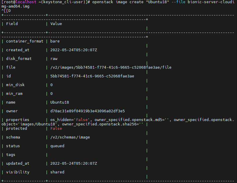Viewport: 237px width, 183px height.
Task: Click the '/v2/schemas/image' value
Action: [70, 137]
